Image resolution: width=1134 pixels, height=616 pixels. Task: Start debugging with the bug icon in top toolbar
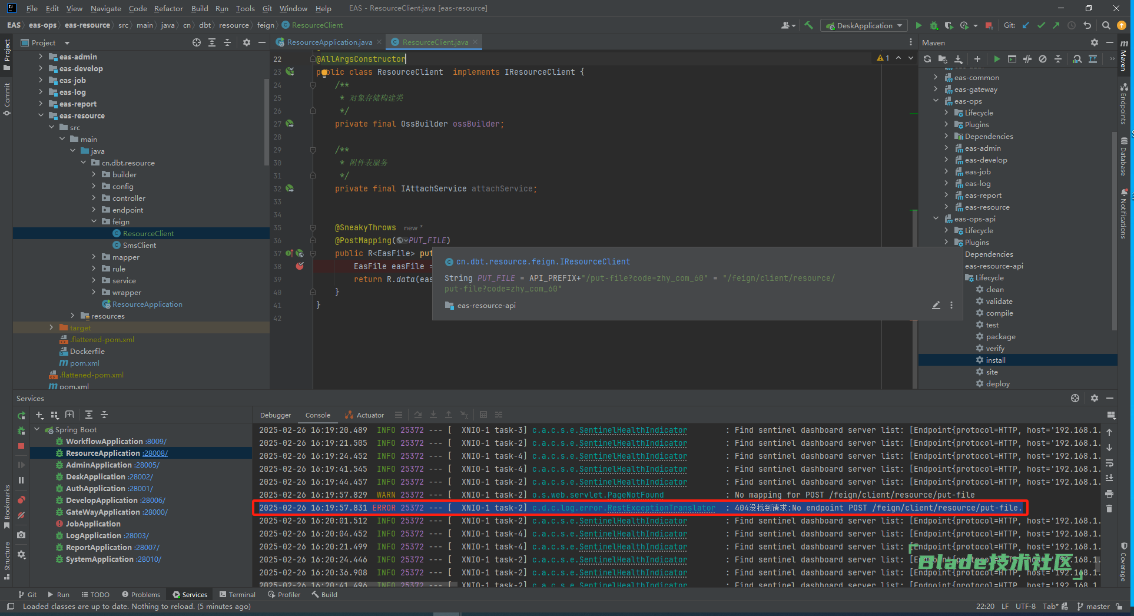point(934,25)
